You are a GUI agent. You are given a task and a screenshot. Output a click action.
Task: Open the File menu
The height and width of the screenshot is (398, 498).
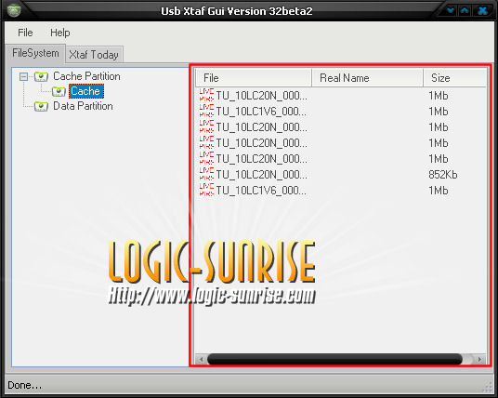(25, 33)
